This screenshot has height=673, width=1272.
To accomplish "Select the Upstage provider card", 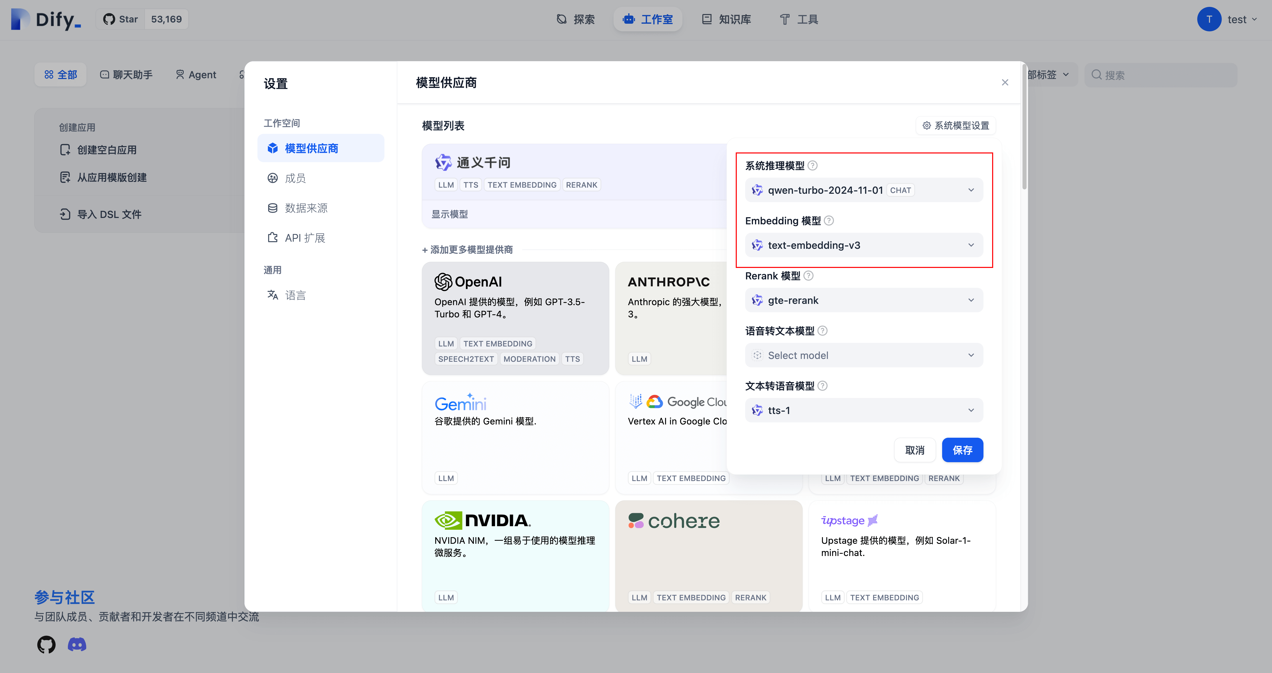I will [x=902, y=556].
